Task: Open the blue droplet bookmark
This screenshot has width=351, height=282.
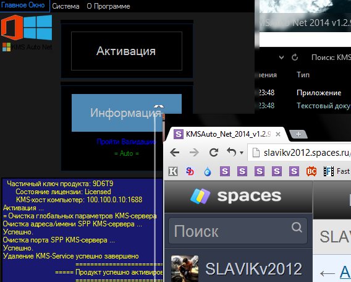Action: [208, 171]
